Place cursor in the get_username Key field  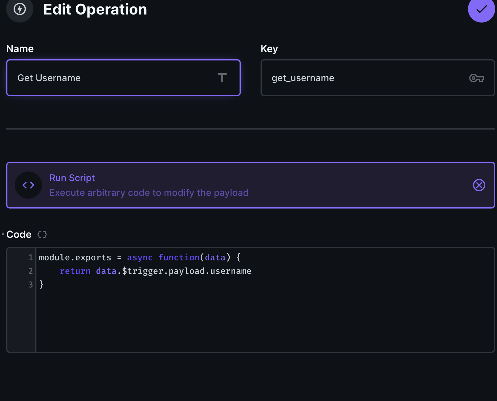click(x=340, y=78)
